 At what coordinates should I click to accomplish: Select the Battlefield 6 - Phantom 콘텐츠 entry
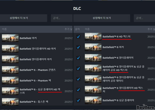36,70
